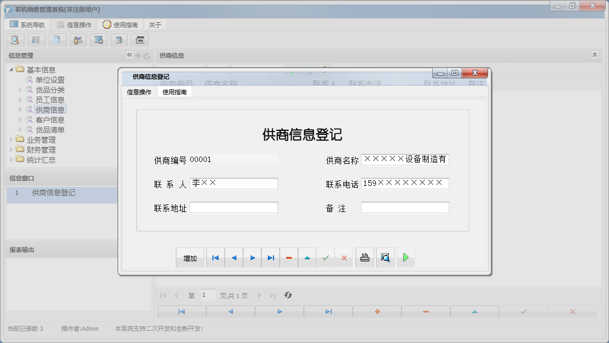Collapse the 信息管理 panel with the « arrow
This screenshot has width=609, height=343.
(x=129, y=55)
